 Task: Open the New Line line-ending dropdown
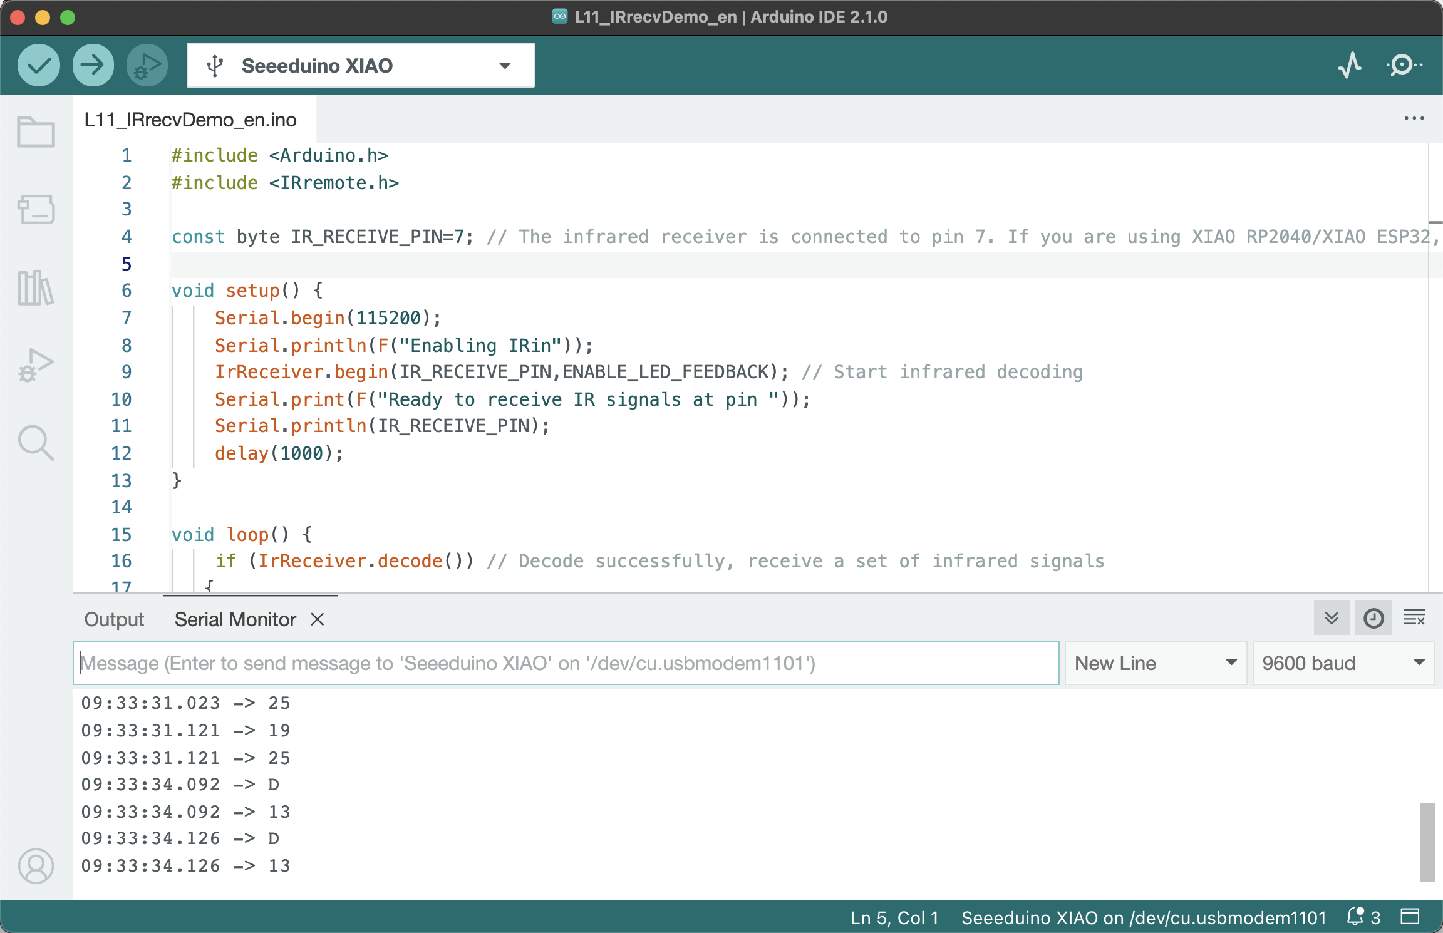1156,663
